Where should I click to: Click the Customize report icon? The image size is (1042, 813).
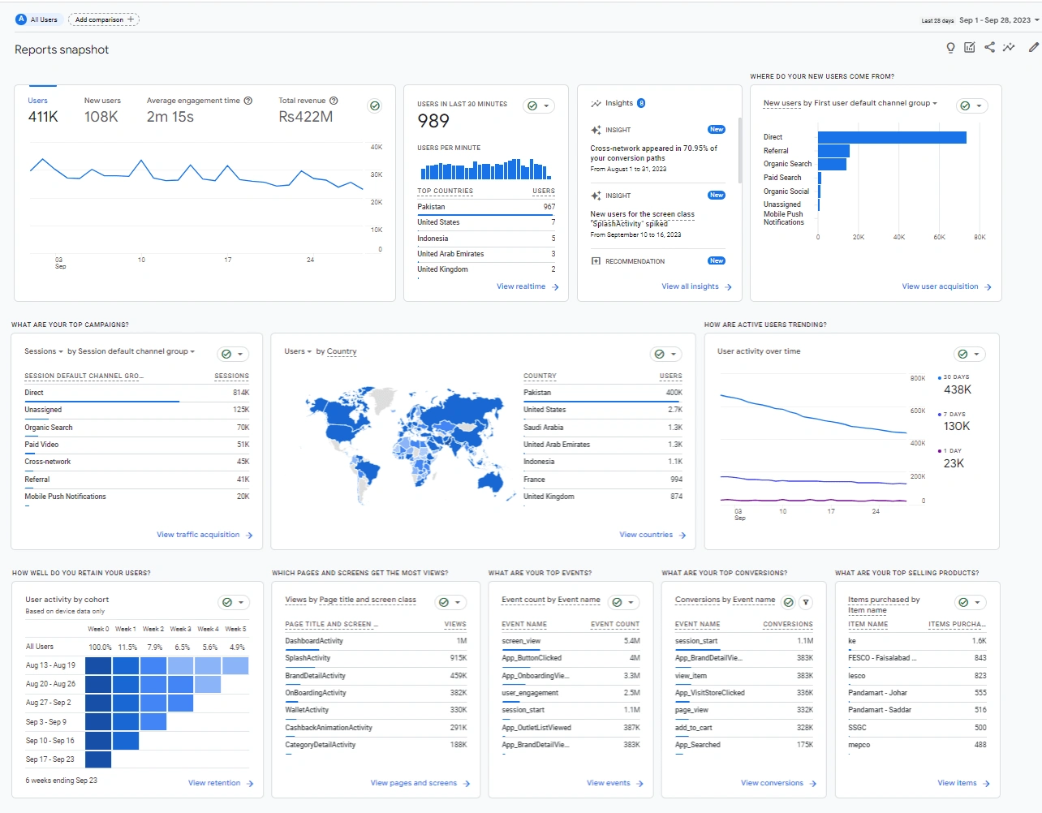pyautogui.click(x=969, y=48)
